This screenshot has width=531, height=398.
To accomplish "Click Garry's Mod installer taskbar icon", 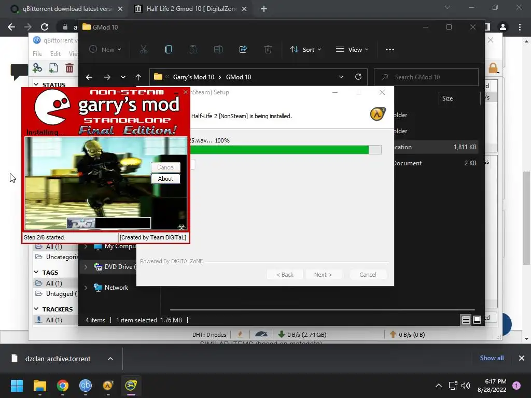I will point(131,386).
